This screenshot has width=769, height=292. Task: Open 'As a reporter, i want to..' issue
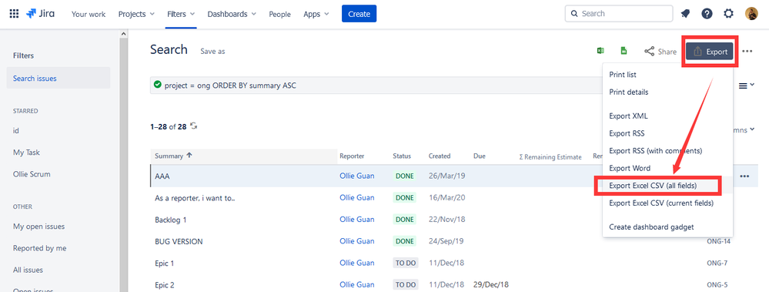point(195,198)
